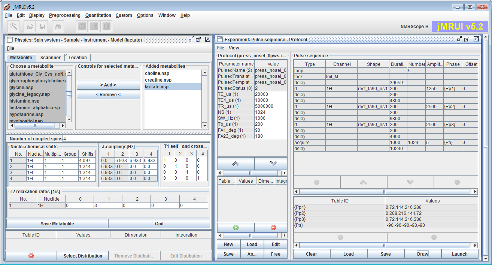Image resolution: width=492 pixels, height=265 pixels.
Task: Click the '< Remove <' metabolite button
Action: (108, 95)
